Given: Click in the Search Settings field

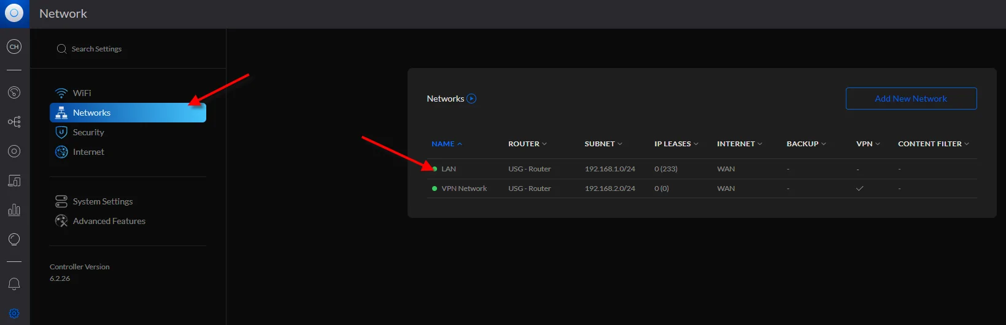Looking at the screenshot, I should point(128,49).
